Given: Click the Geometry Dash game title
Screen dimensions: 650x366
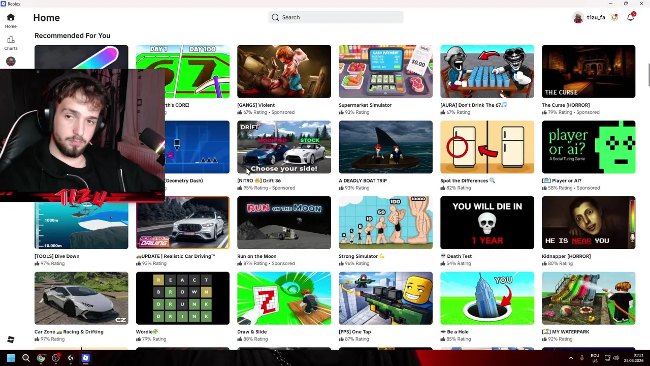Looking at the screenshot, I should click(x=184, y=180).
